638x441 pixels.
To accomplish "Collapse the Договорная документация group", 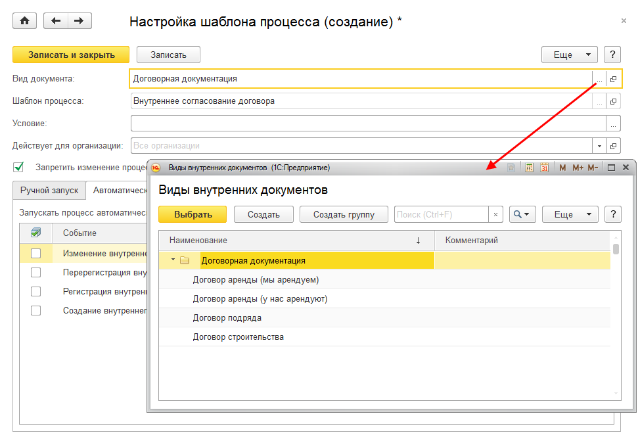I will click(173, 260).
